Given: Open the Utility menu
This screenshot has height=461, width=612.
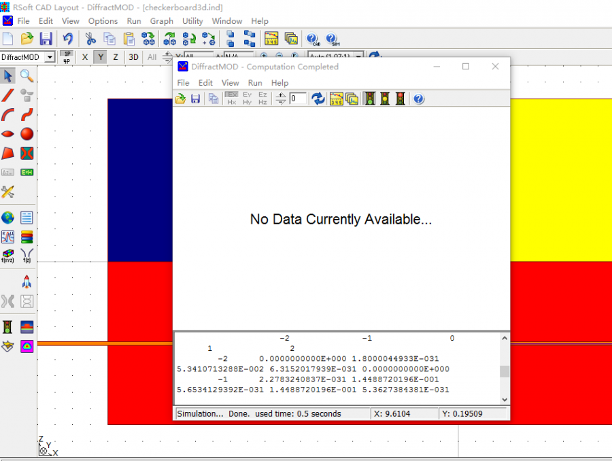Looking at the screenshot, I should [x=192, y=21].
